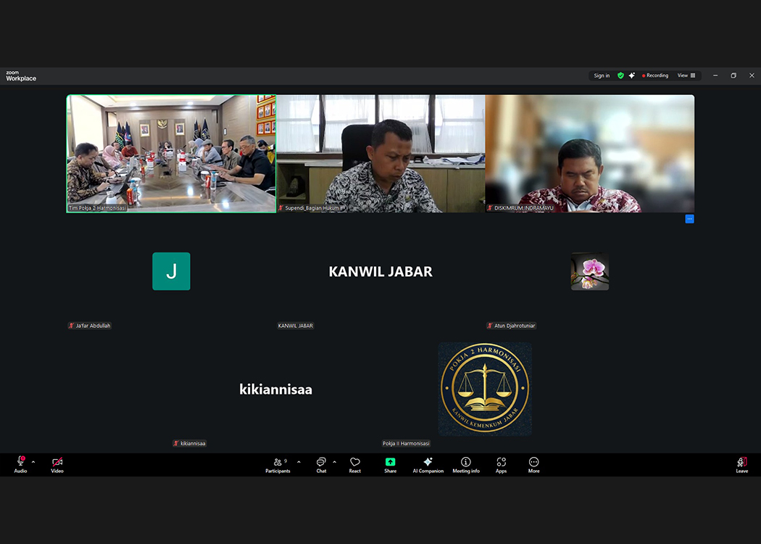Expand the Participants options chevron
761x544 pixels.
click(x=299, y=462)
